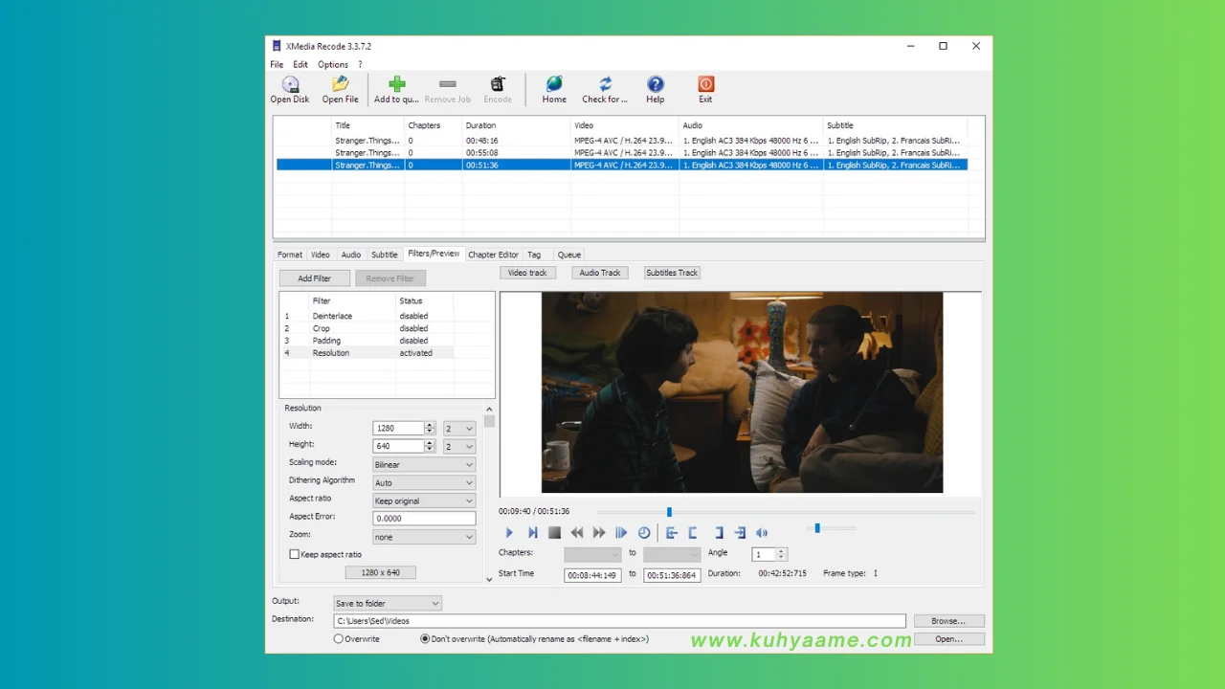
Task: Open the Zoom dropdown set to none
Action: 424,537
